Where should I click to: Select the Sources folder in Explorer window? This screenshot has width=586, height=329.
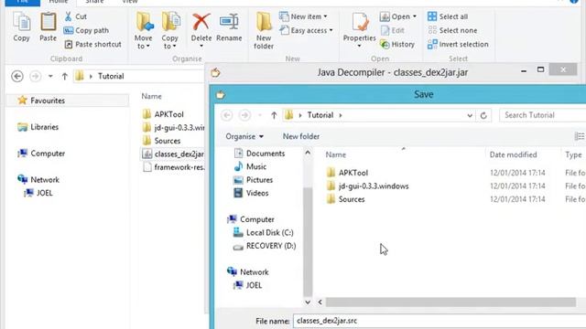161,141
